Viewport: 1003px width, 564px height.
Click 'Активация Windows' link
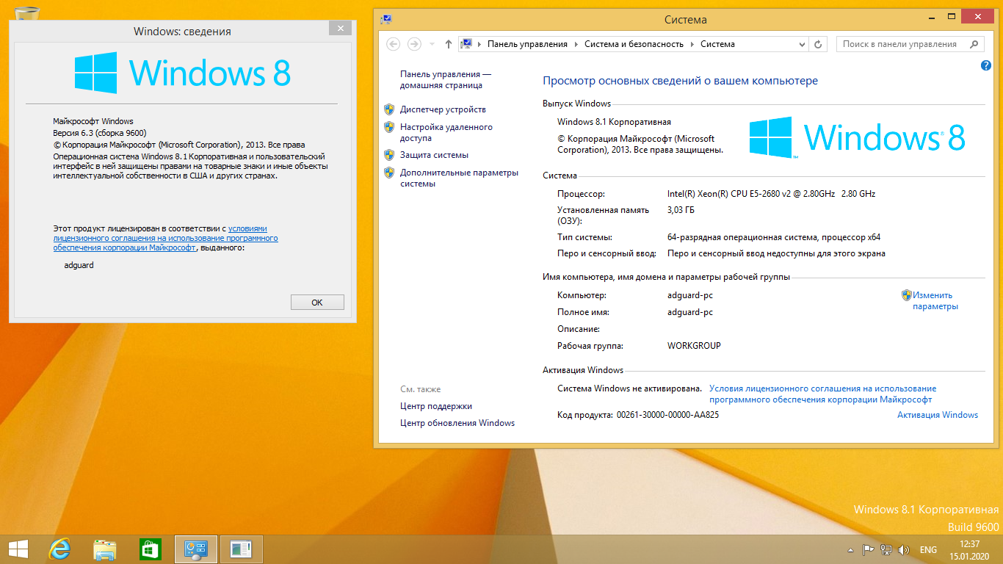coord(938,415)
